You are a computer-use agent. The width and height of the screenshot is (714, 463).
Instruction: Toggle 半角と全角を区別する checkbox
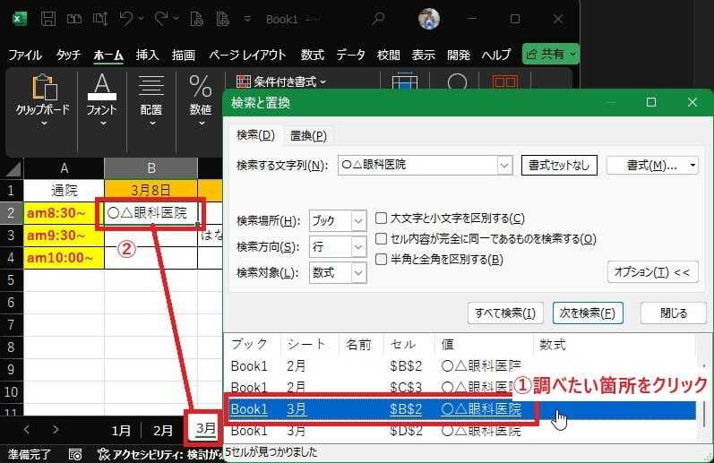pyautogui.click(x=382, y=260)
